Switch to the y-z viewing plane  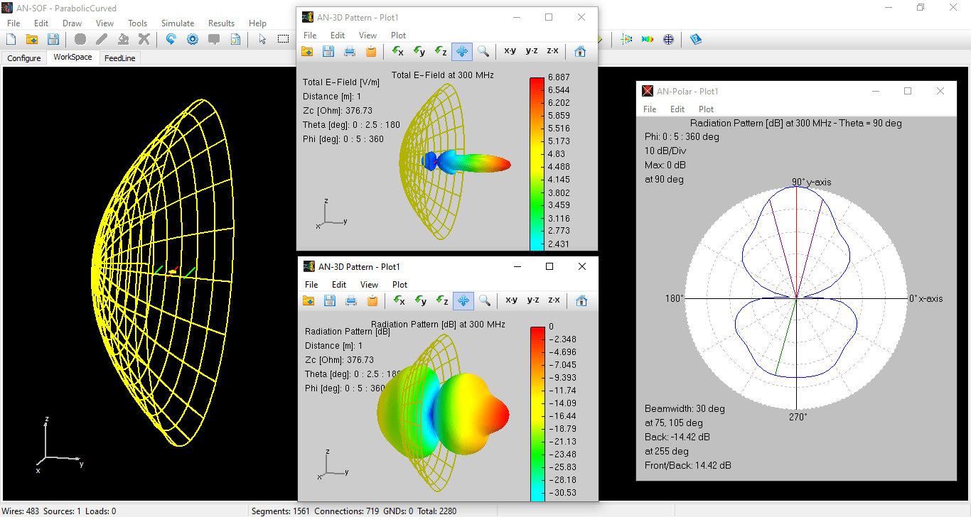click(532, 51)
